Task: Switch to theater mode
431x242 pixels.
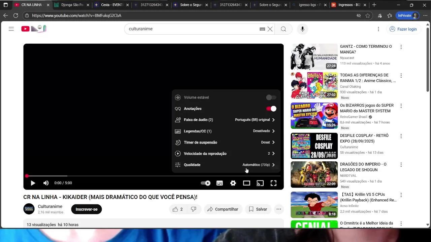Action: pos(246,183)
